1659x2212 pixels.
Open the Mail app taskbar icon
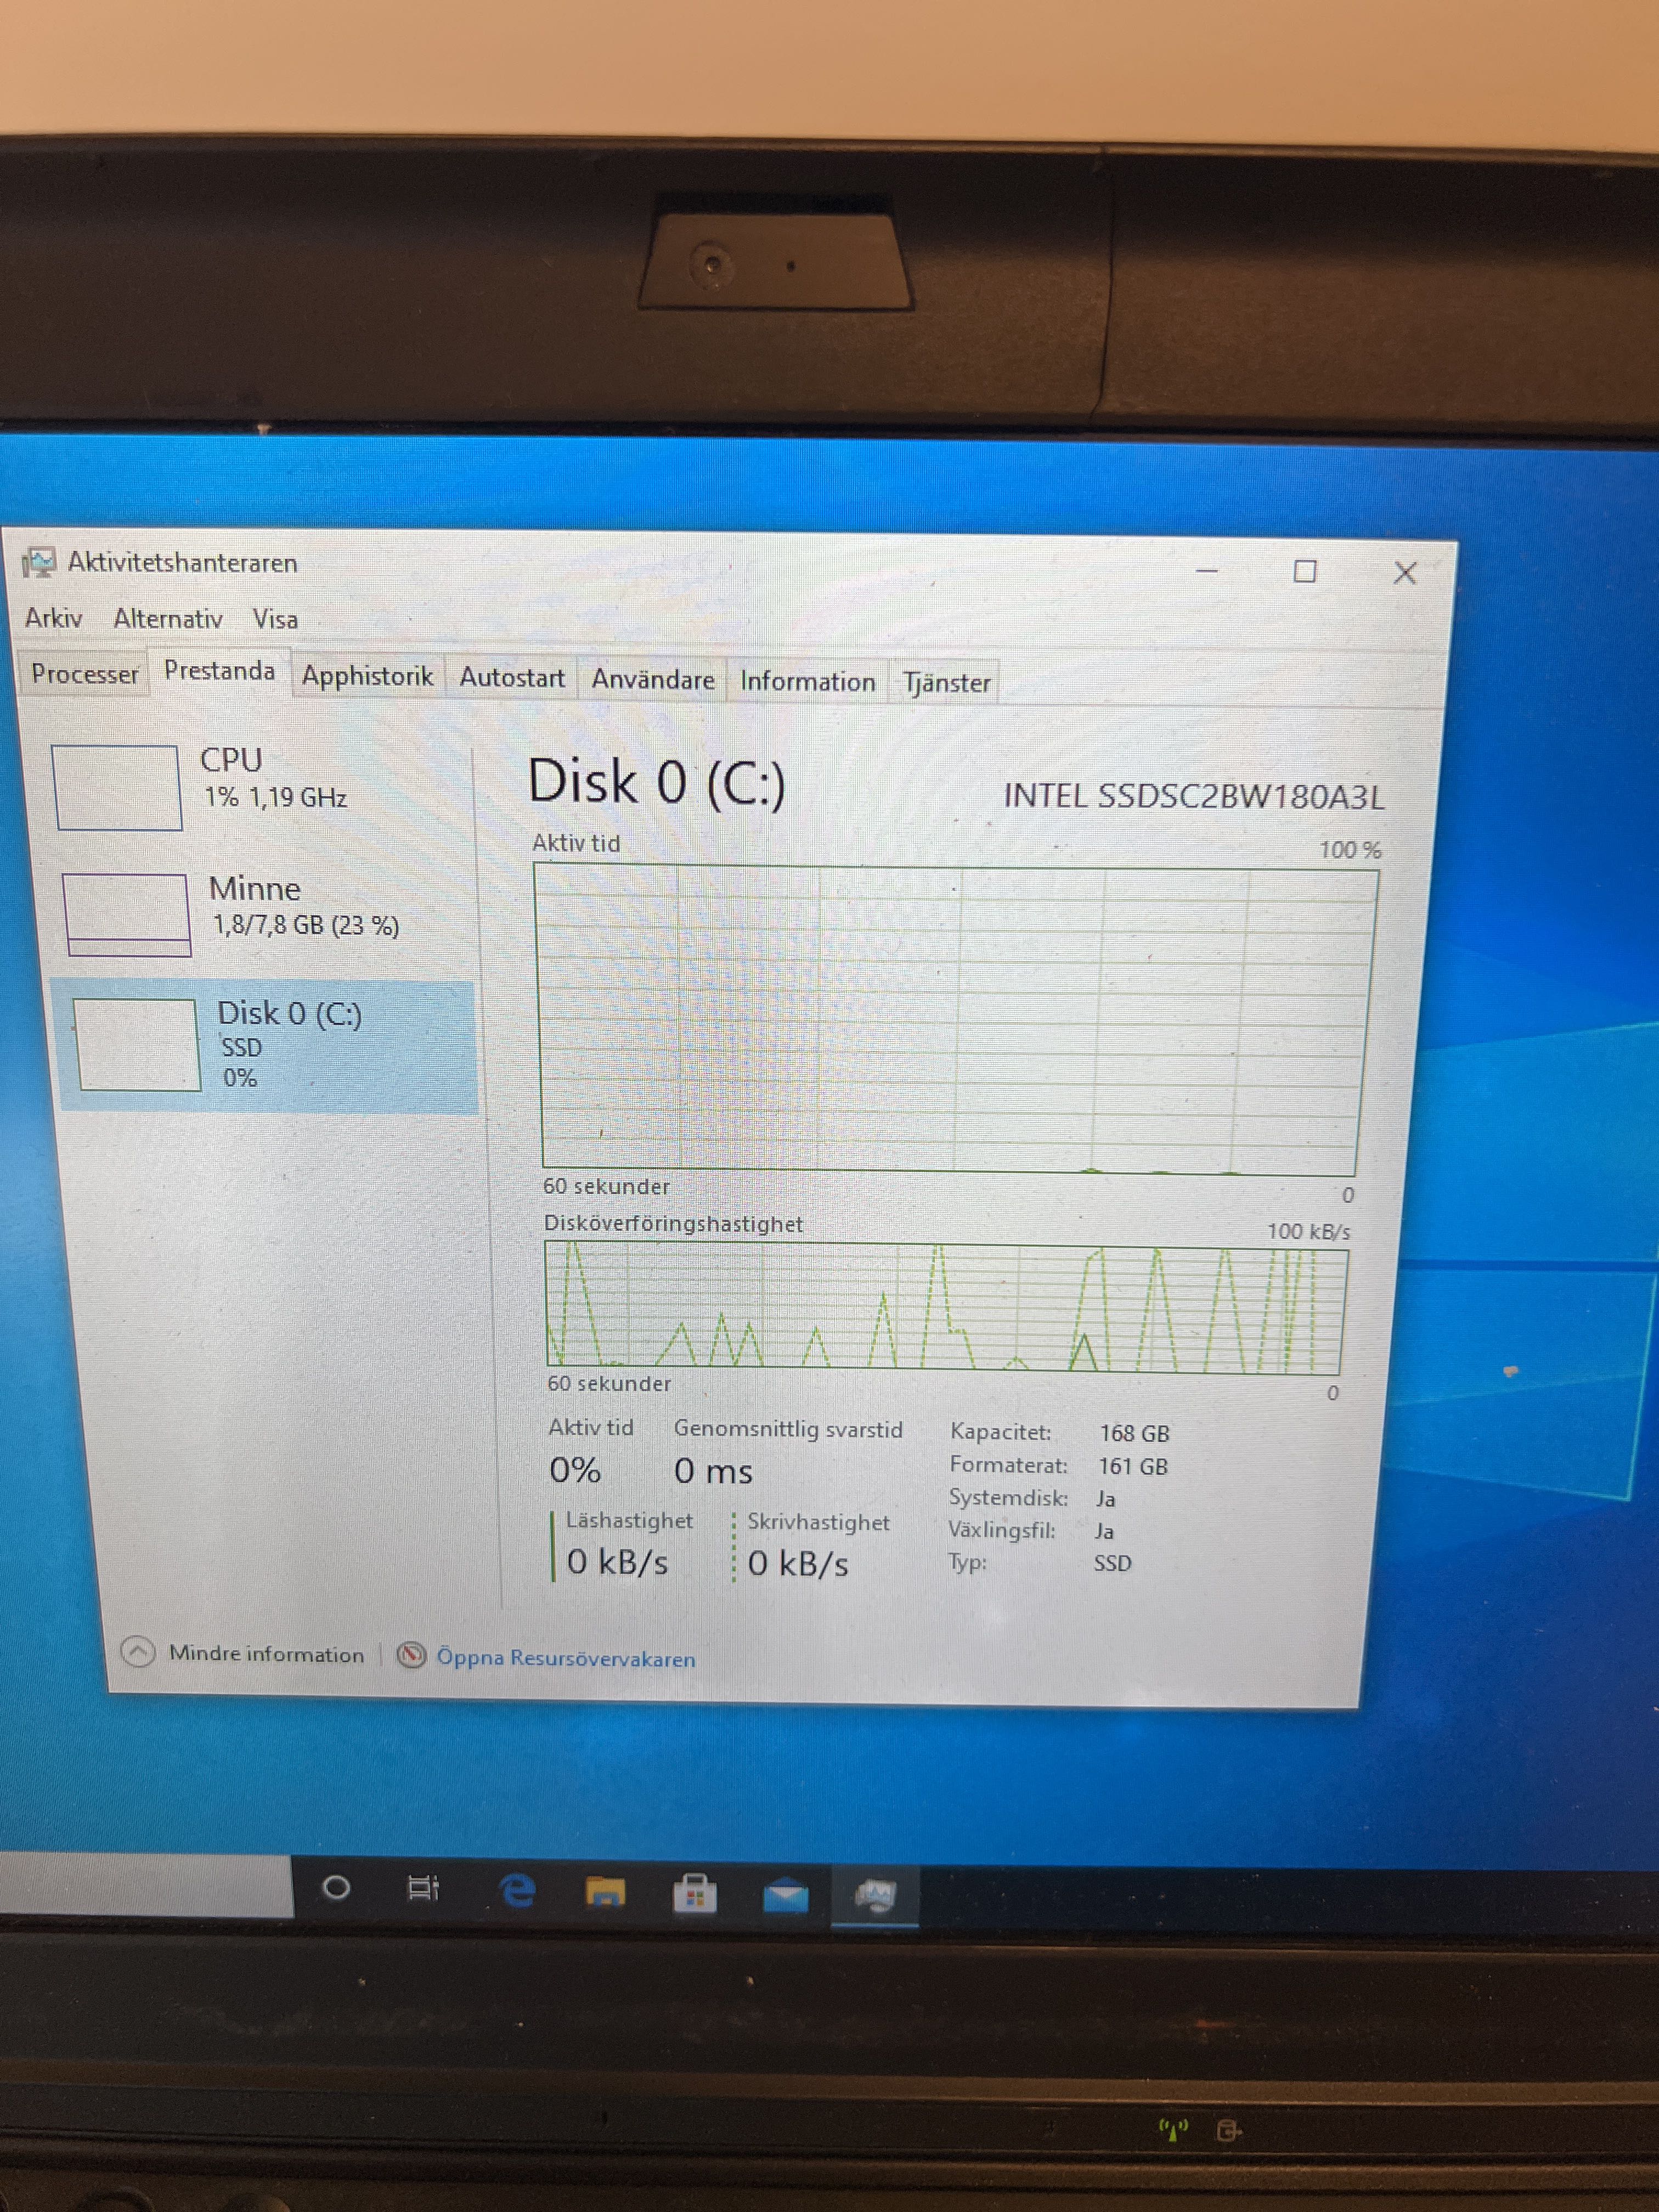(x=785, y=1895)
